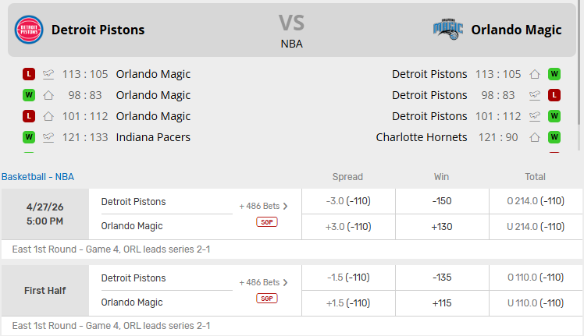
Task: Click the home icon in Charlotte Hornets row
Action: [535, 137]
